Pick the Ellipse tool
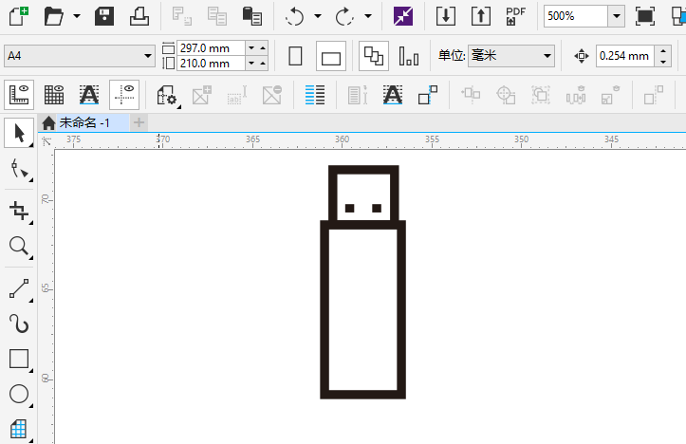Viewport: 686px width, 444px height. (18, 394)
